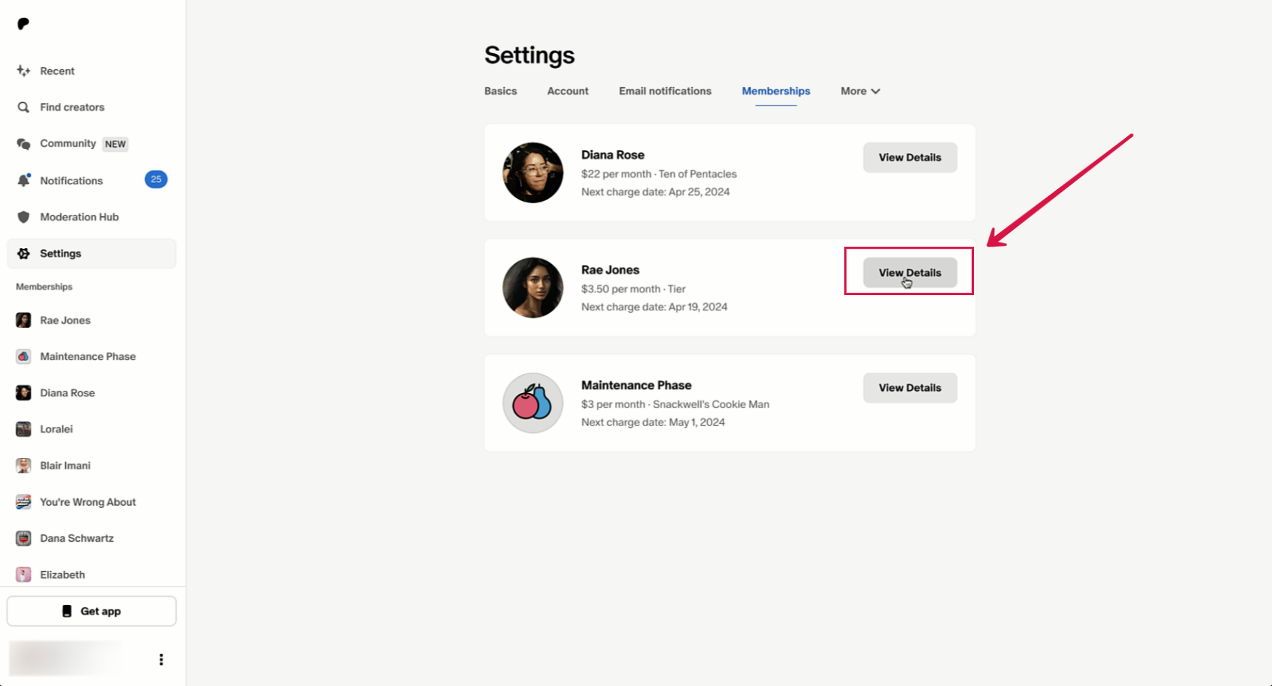The height and width of the screenshot is (686, 1272).
Task: Click the Maintenance Phase fruit avatar
Action: 532,403
